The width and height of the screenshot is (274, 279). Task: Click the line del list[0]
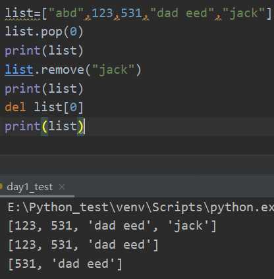point(44,107)
